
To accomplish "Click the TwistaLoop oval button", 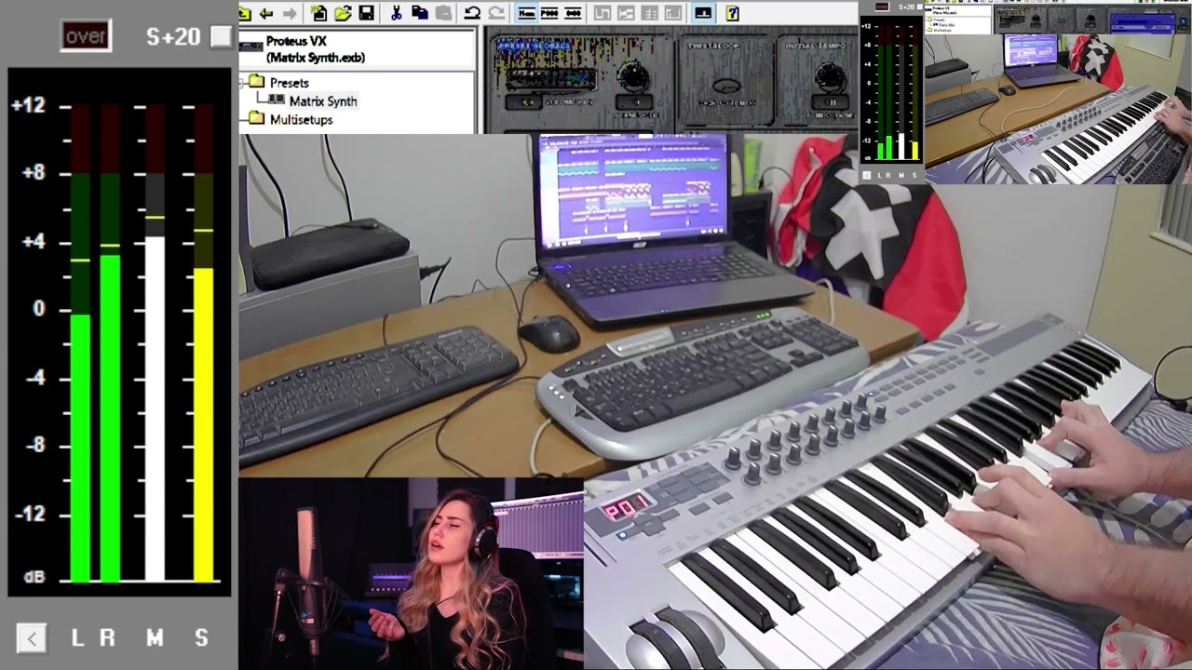I will (x=726, y=87).
